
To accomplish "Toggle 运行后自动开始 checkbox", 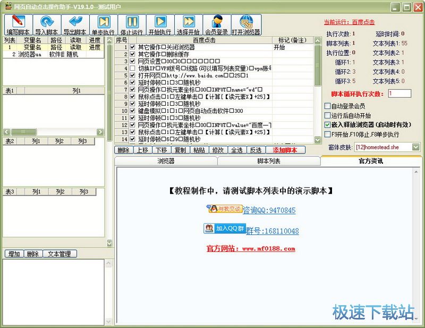I will click(x=327, y=115).
